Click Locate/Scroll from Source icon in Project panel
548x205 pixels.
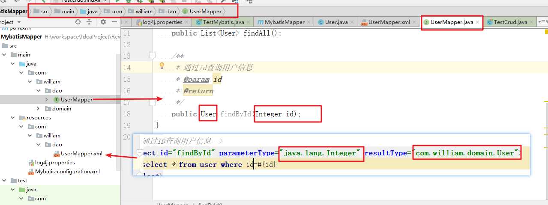78,22
